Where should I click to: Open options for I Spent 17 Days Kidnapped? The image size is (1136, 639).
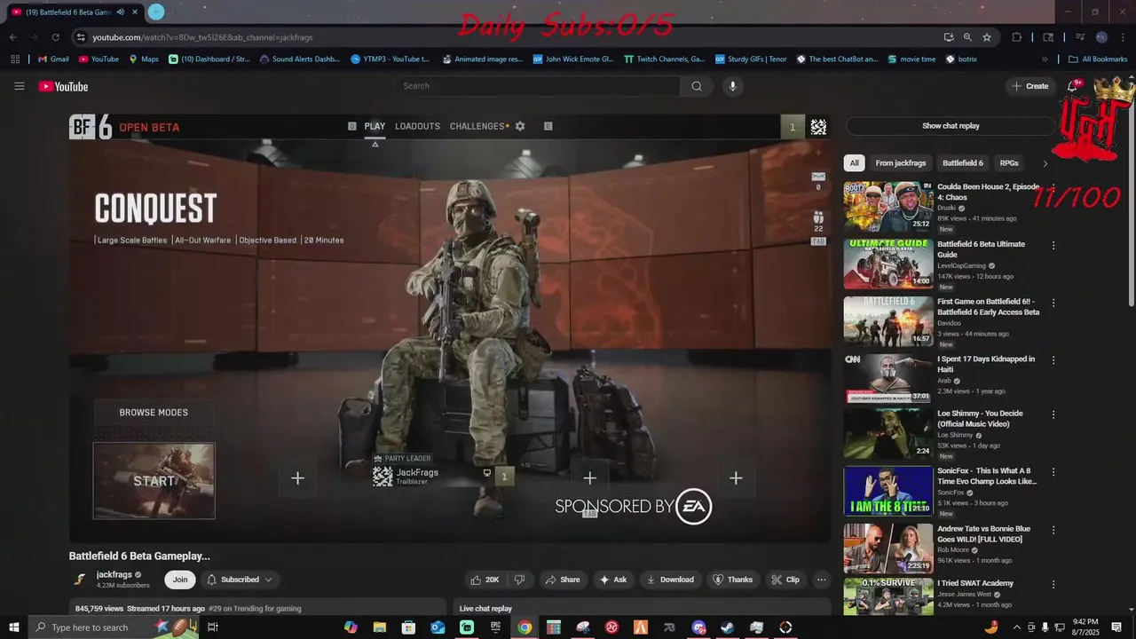1053,360
